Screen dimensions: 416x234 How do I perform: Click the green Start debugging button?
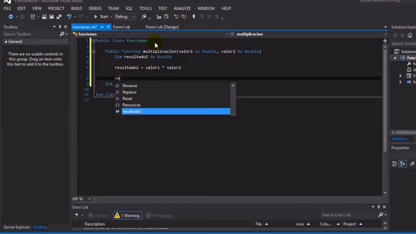(101, 17)
